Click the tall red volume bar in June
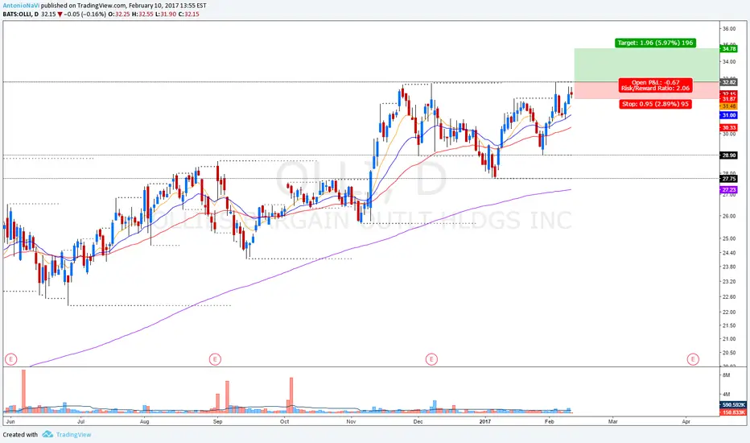 click(23, 391)
